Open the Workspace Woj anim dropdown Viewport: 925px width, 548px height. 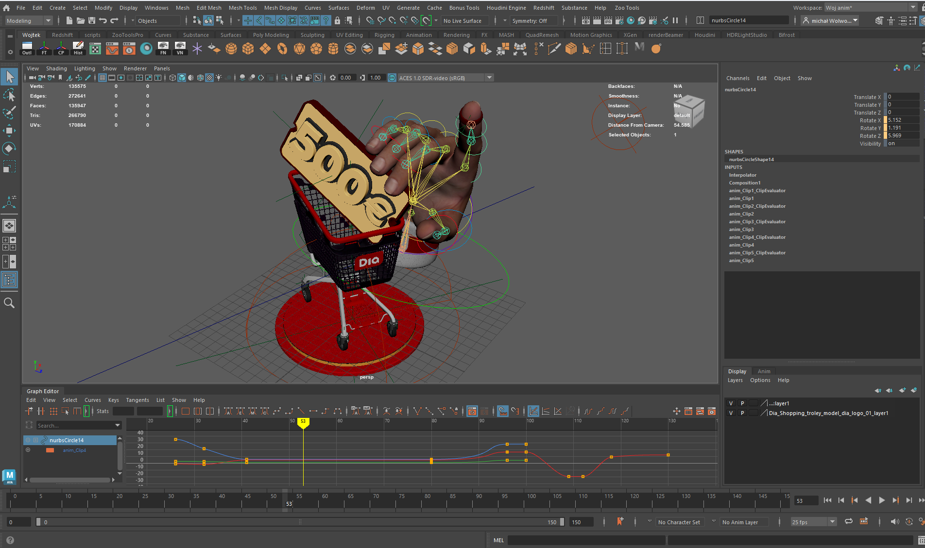(x=870, y=7)
